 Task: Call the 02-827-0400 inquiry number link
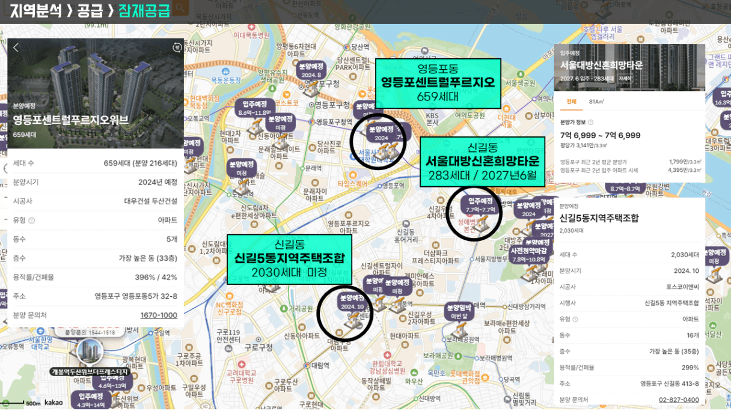(679, 400)
